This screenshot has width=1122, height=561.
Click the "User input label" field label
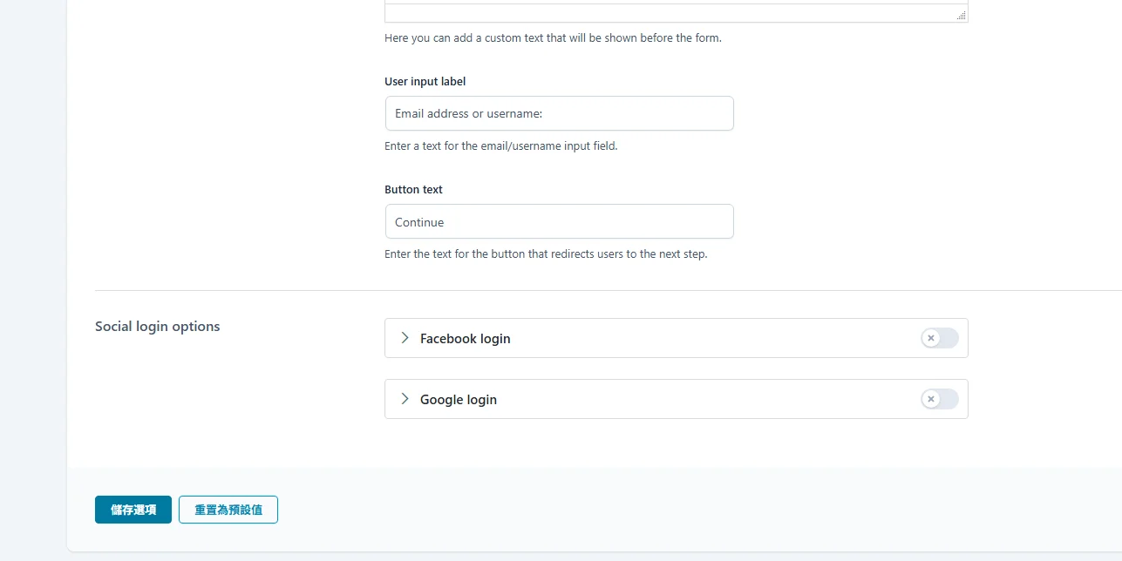(x=425, y=81)
